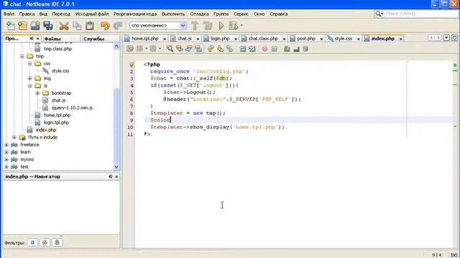The height and width of the screenshot is (258, 460).
Task: Toggle bookmark on current line
Action: pyautogui.click(x=230, y=49)
